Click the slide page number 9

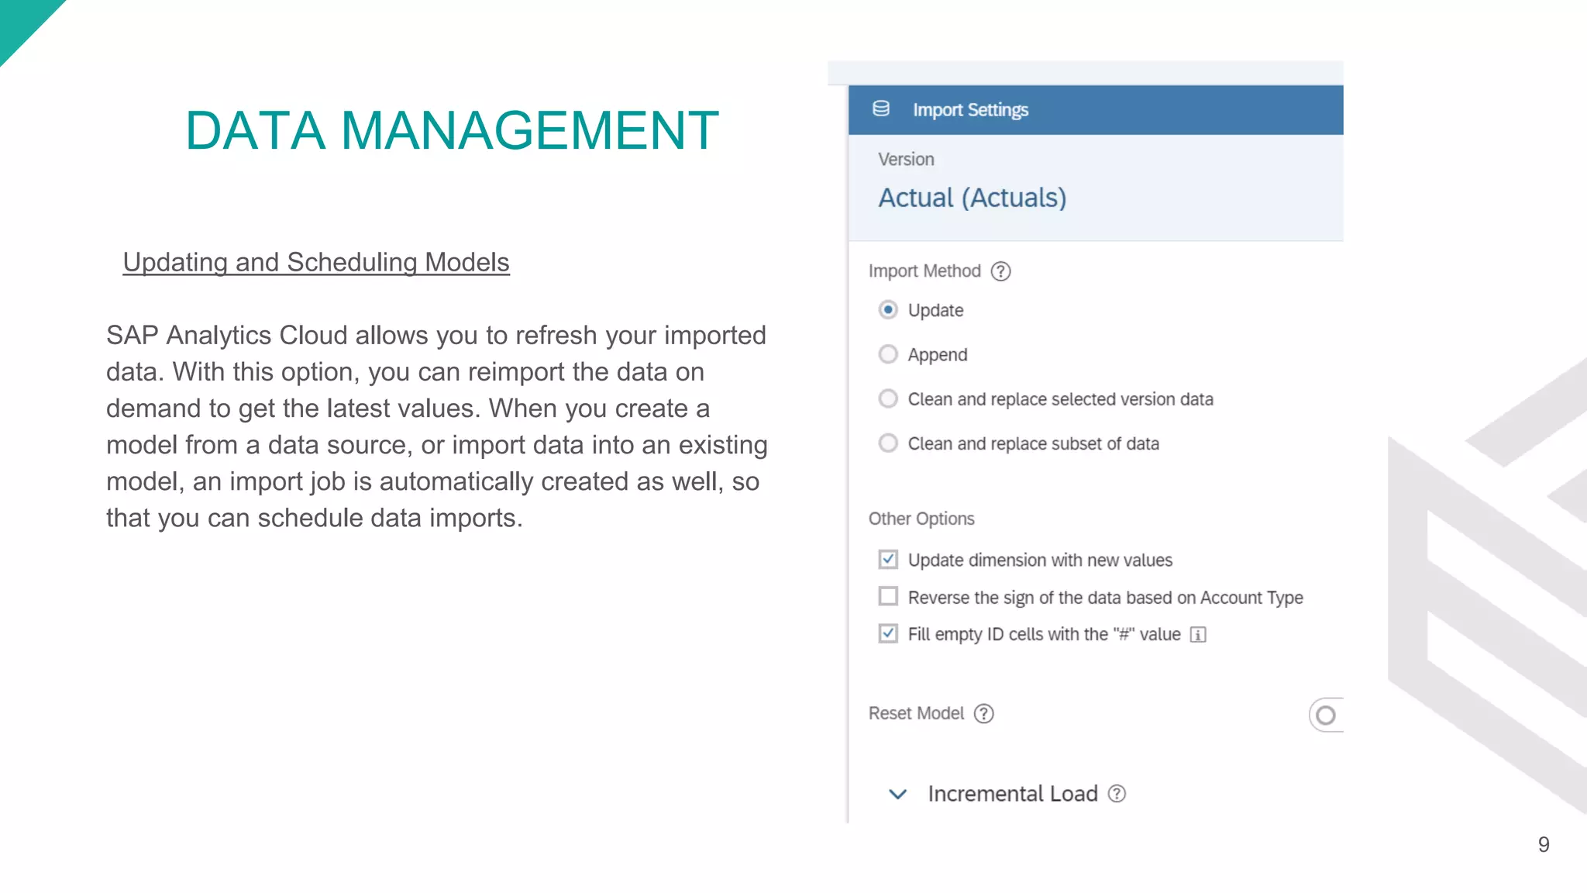tap(1544, 844)
